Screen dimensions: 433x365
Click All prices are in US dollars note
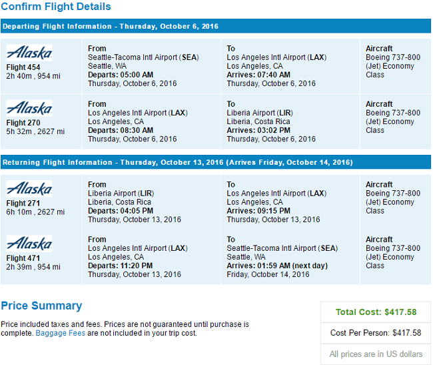(376, 354)
